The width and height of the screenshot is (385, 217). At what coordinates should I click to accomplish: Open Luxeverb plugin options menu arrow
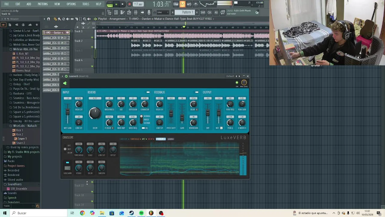point(63,76)
